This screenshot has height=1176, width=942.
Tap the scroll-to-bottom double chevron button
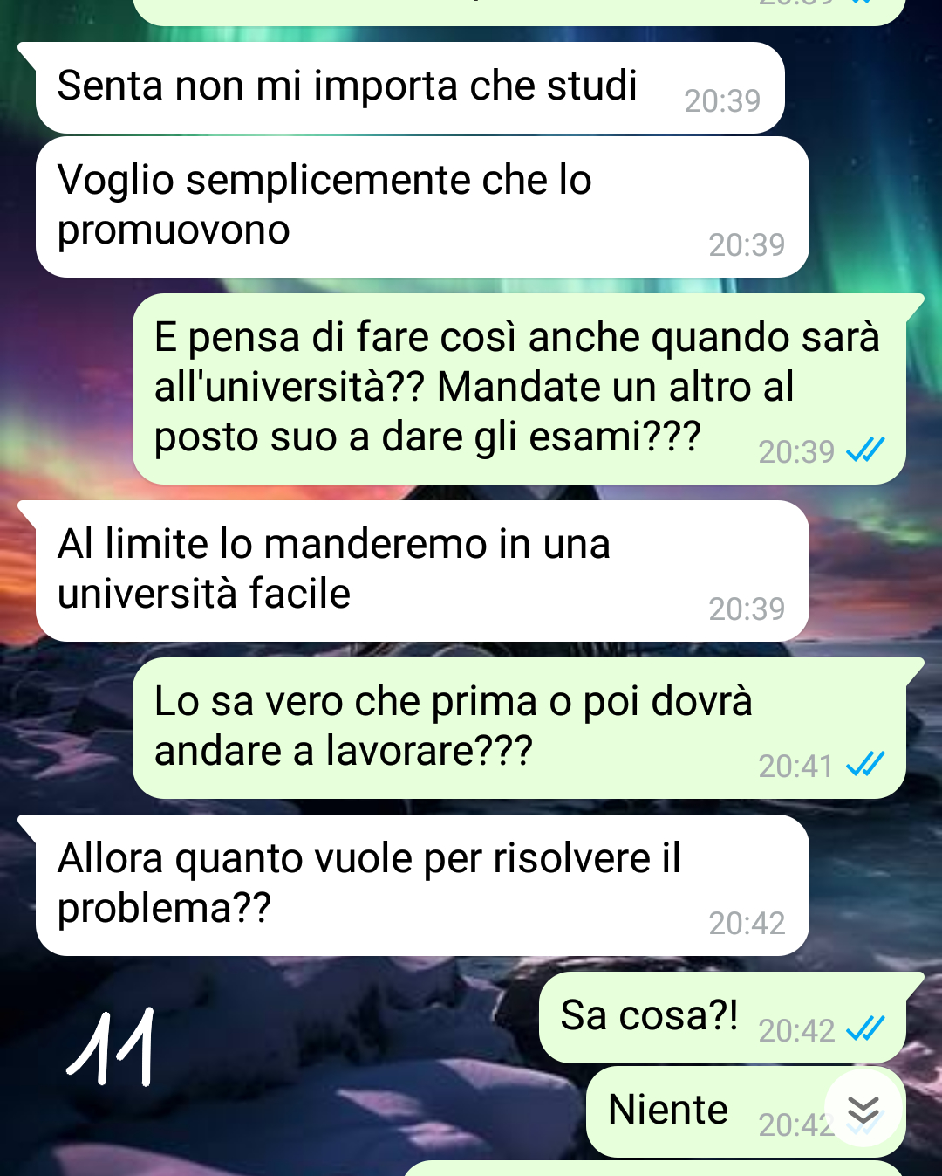(863, 1108)
